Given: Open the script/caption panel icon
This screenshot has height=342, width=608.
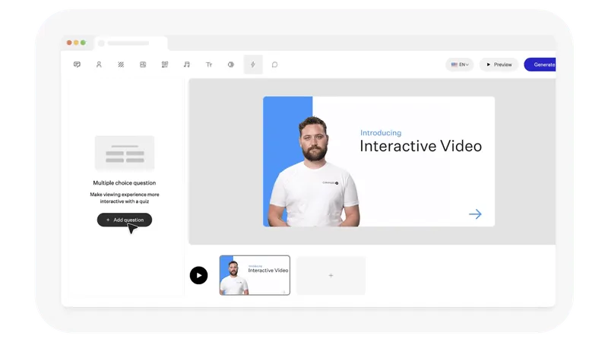Looking at the screenshot, I should 77,65.
